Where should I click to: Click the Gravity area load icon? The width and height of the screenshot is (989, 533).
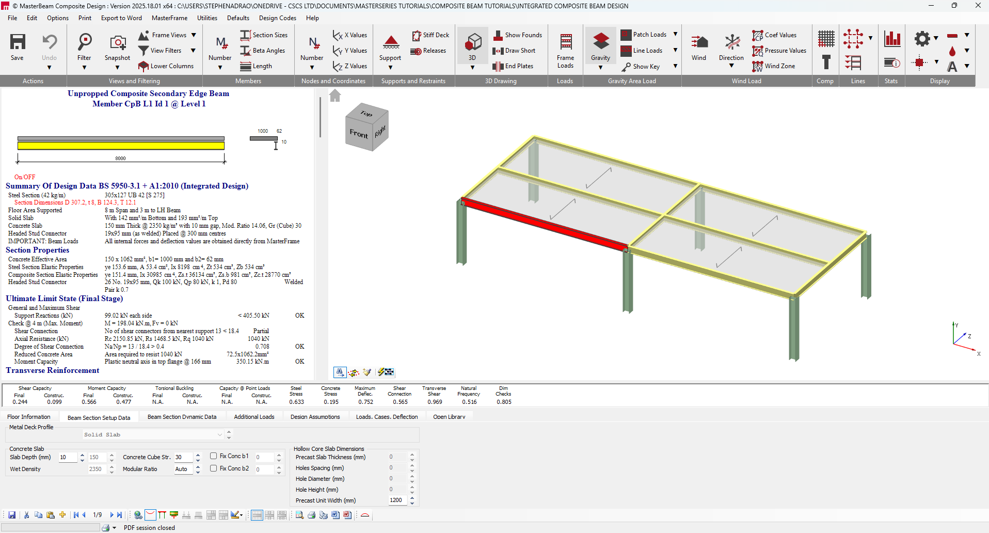pos(601,41)
